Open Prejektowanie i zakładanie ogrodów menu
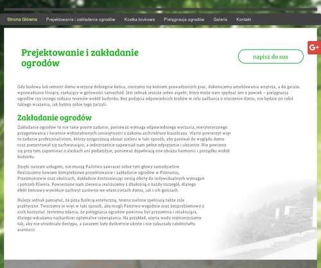Viewport: 321px width, 268px height. (80, 19)
